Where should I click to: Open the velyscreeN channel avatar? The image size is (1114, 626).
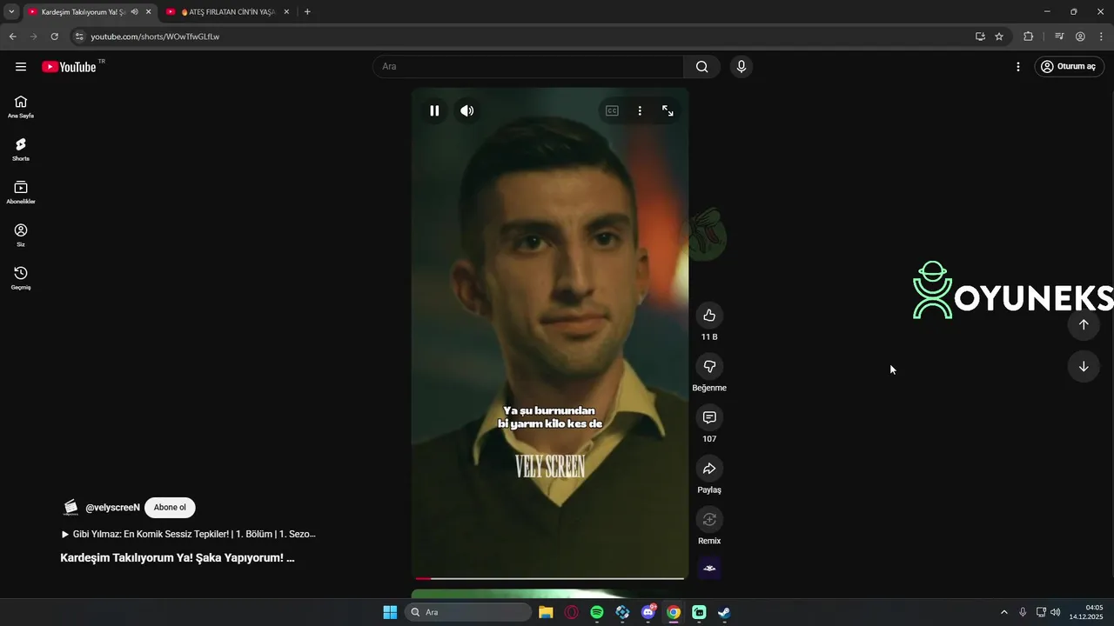(70, 508)
